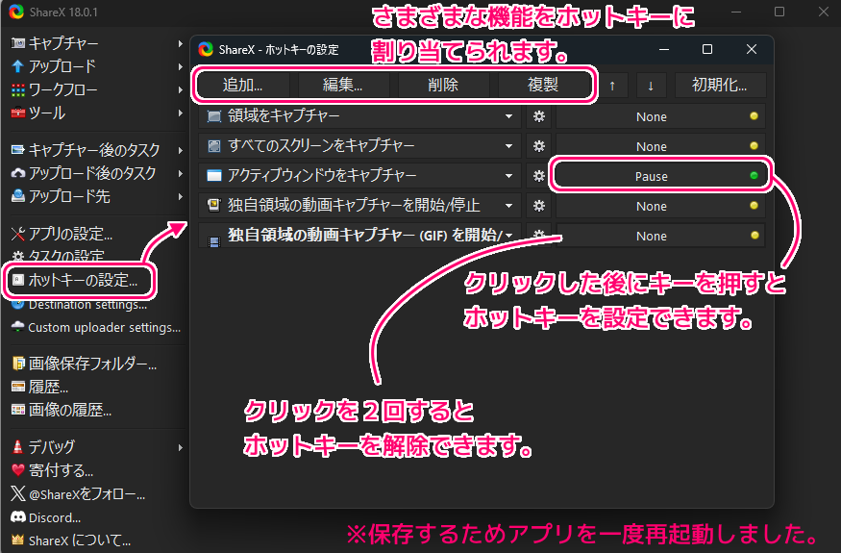Image resolution: width=841 pixels, height=553 pixels.
Task: Click the 寄付する heart icon
Action: tap(18, 470)
